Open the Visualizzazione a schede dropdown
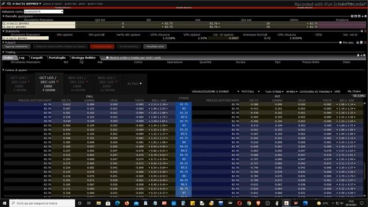The width and height of the screenshot is (368, 207). pyautogui.click(x=216, y=91)
